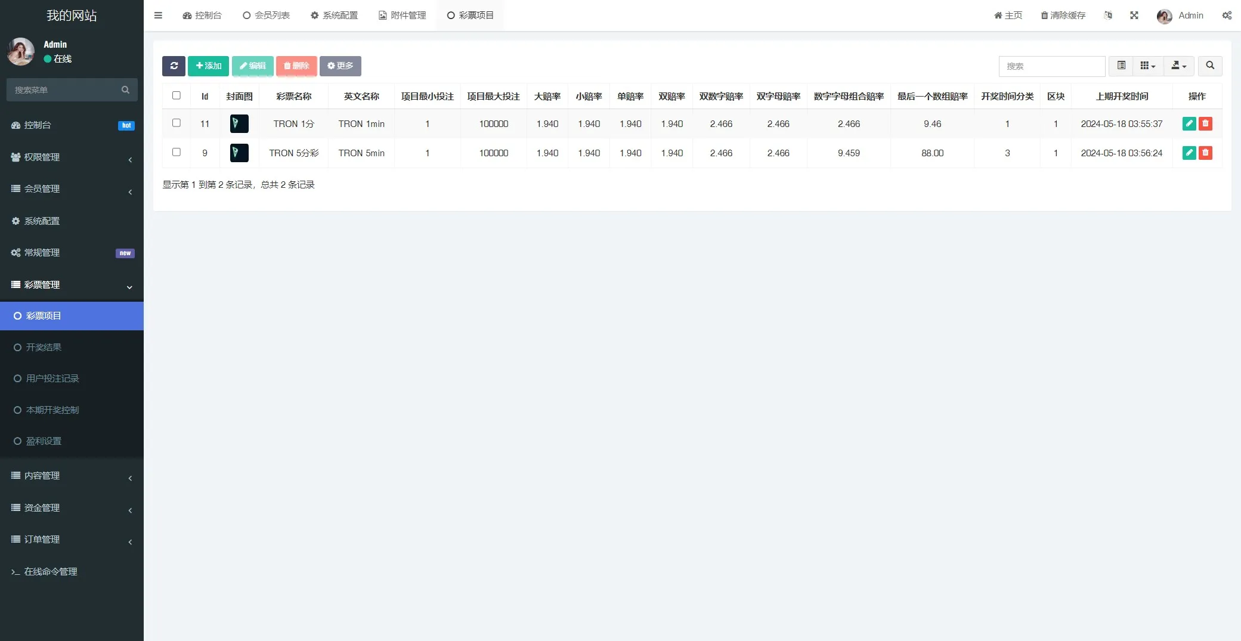Click the magnifier search icon button
The width and height of the screenshot is (1241, 641).
(1210, 66)
